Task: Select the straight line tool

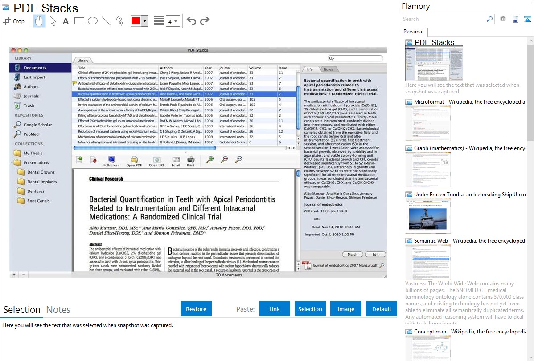Action: [x=106, y=21]
